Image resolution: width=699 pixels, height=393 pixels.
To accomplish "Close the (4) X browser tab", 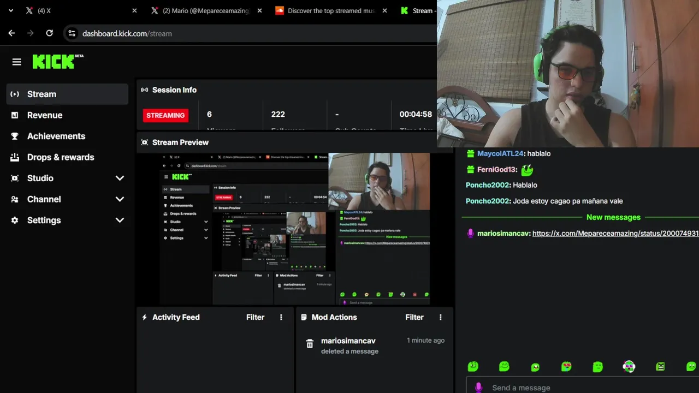I will click(x=134, y=10).
